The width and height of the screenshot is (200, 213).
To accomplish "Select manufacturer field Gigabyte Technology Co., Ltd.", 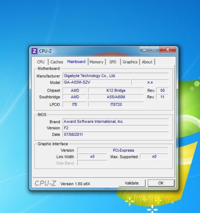I will pyautogui.click(x=116, y=76).
